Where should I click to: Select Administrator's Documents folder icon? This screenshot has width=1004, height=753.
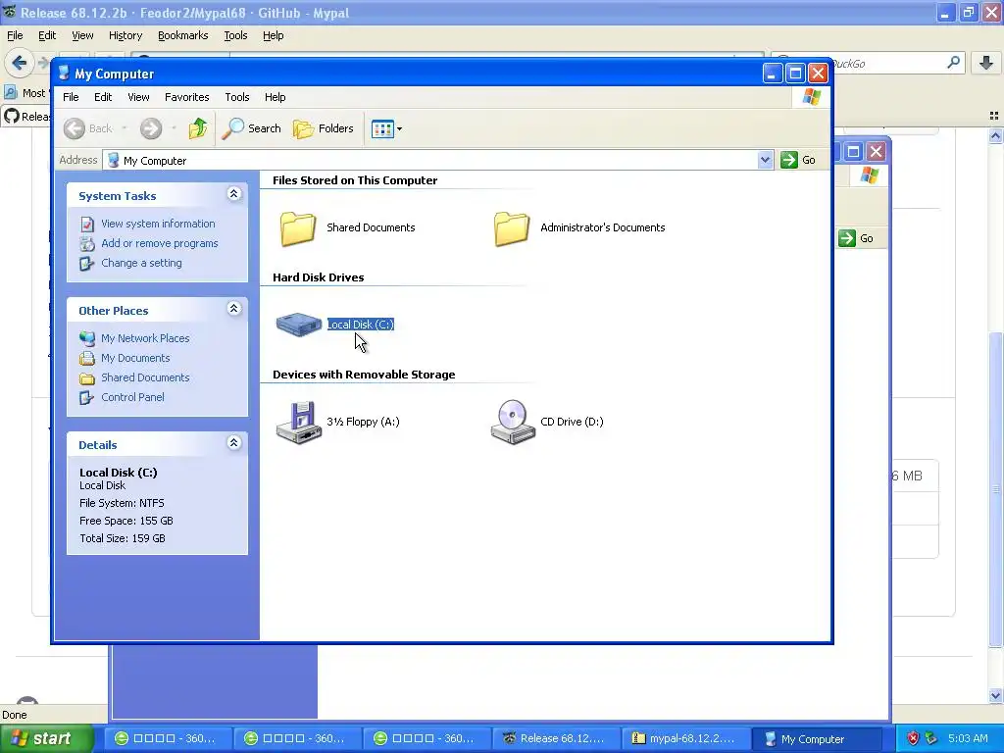pyautogui.click(x=512, y=227)
